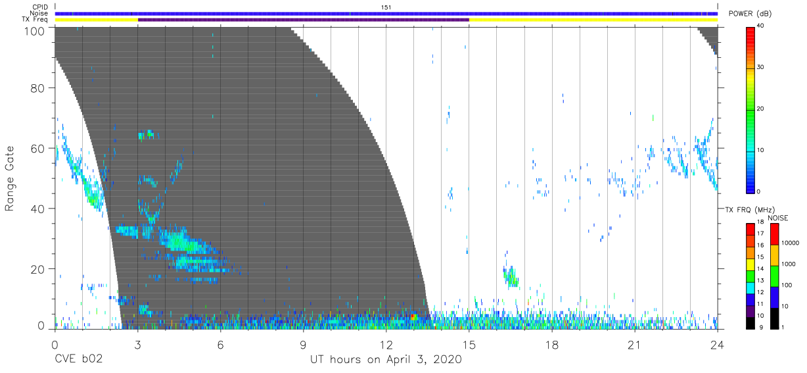Click the x-axis tick label '24'
The image size is (807, 373).
(x=717, y=344)
